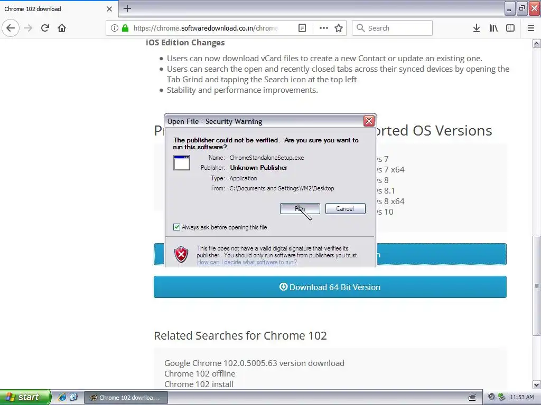Reload the current page
541x405 pixels.
[45, 28]
